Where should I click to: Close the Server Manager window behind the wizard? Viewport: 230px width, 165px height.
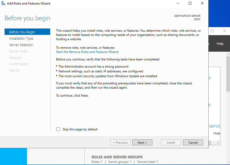coord(224,31)
